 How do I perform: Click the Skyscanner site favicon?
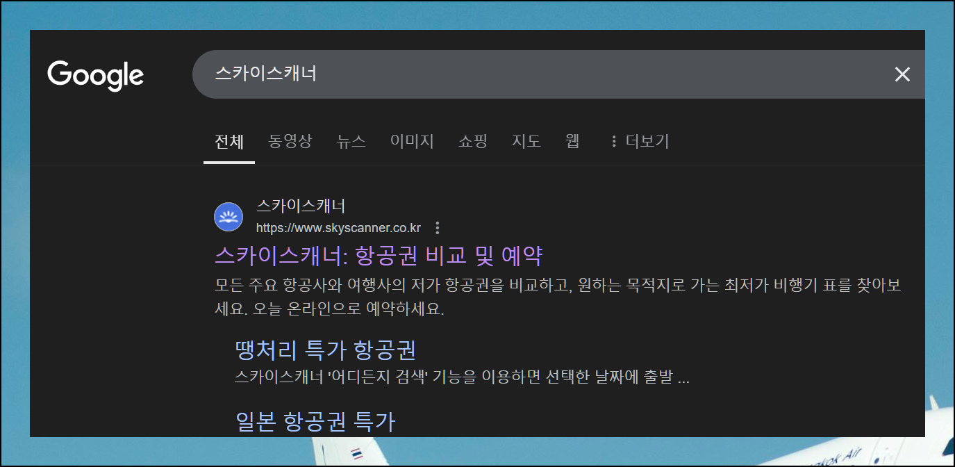pos(229,217)
